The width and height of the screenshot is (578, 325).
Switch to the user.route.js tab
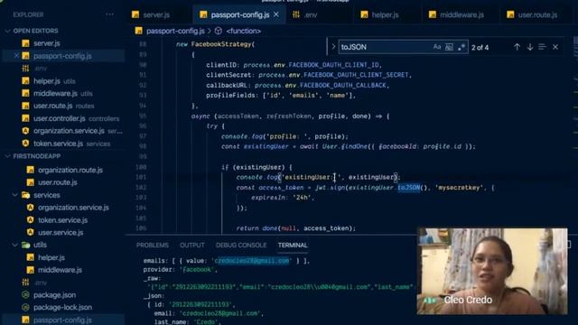point(537,14)
